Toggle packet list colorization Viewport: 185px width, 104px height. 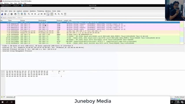(52, 14)
